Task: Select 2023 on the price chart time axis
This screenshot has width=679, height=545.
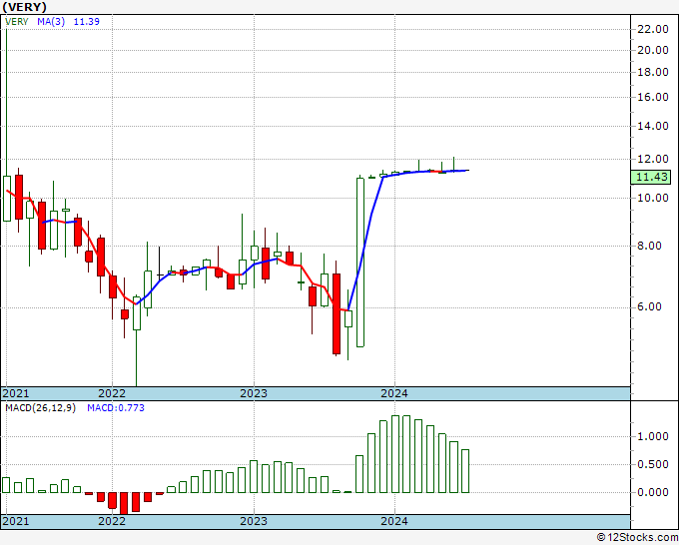Action: (254, 393)
